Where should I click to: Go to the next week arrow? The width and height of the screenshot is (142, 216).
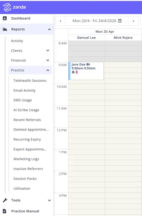(133, 21)
